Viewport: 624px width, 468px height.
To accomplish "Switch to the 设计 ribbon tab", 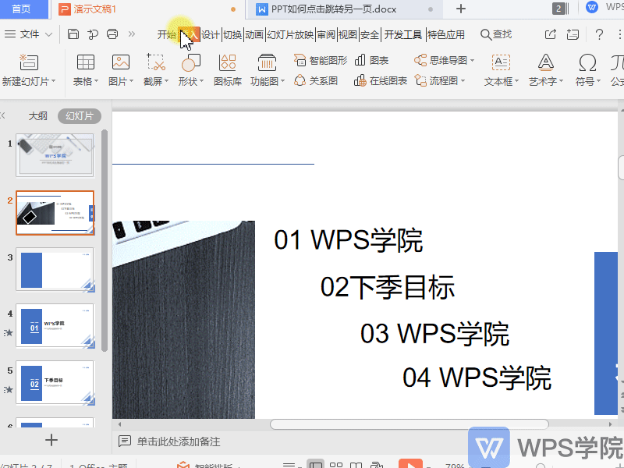I will tap(210, 34).
